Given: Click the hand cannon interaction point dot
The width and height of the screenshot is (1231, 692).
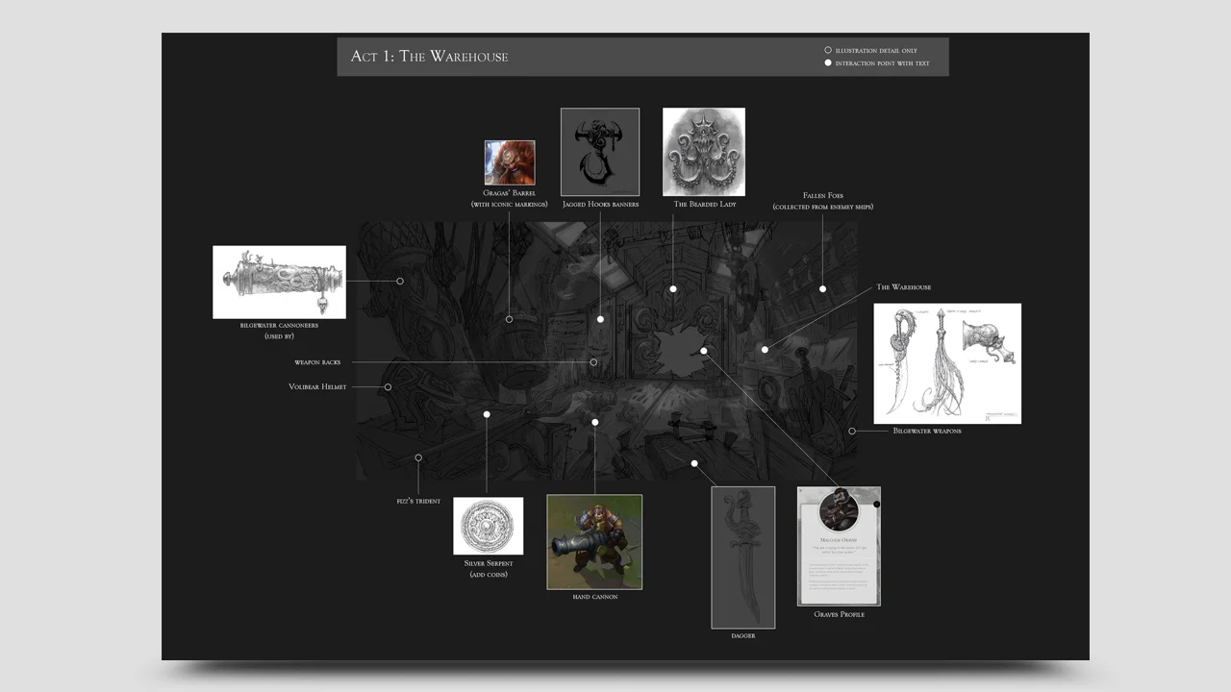Looking at the screenshot, I should (x=595, y=422).
